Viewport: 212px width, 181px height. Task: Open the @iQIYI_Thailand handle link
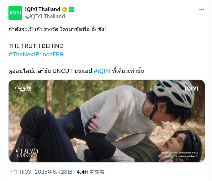[45, 16]
